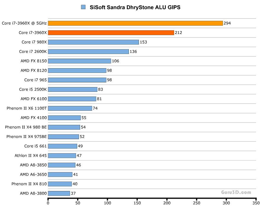Select the AMD FX 4100 bar
The height and width of the screenshot is (209, 261).
pyautogui.click(x=64, y=118)
